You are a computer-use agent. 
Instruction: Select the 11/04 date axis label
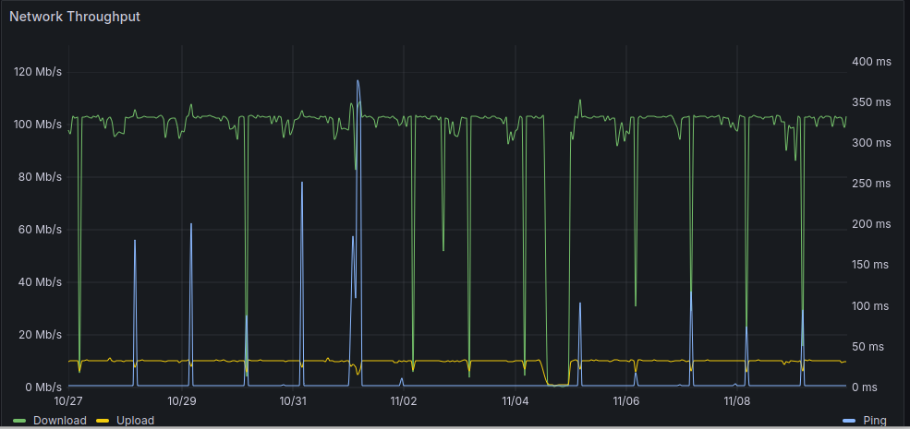coord(516,400)
